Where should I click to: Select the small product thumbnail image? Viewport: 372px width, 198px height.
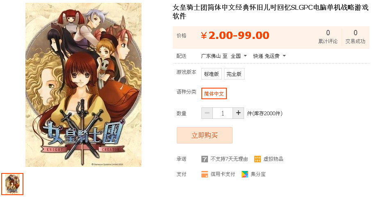click(12, 184)
